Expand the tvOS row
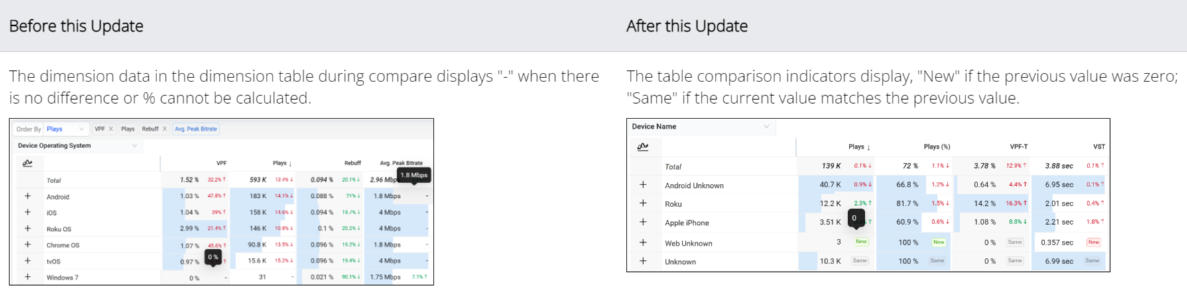 (x=27, y=261)
